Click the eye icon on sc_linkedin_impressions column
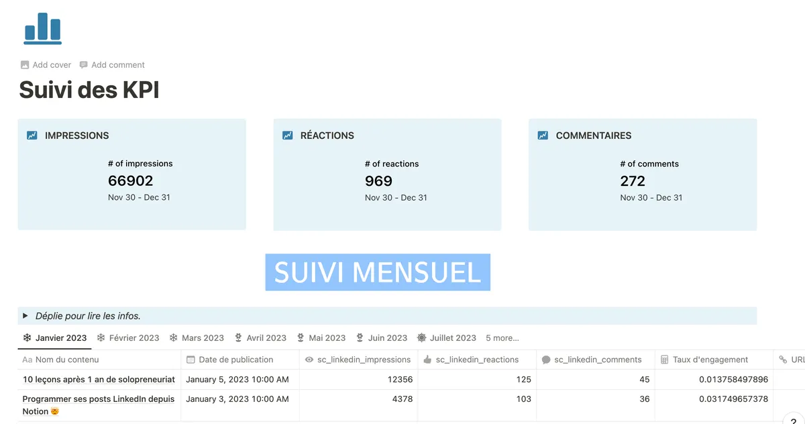805x424 pixels. [x=308, y=360]
